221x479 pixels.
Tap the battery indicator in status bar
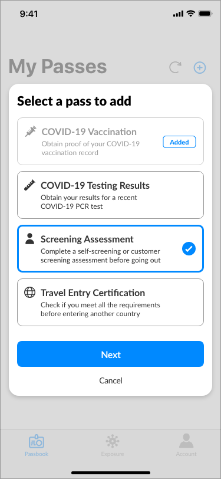click(x=205, y=14)
